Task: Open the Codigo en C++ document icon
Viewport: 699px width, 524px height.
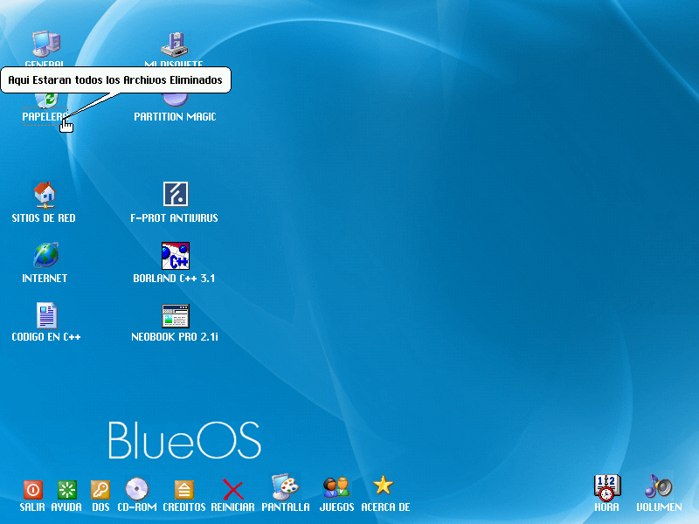Action: (46, 315)
